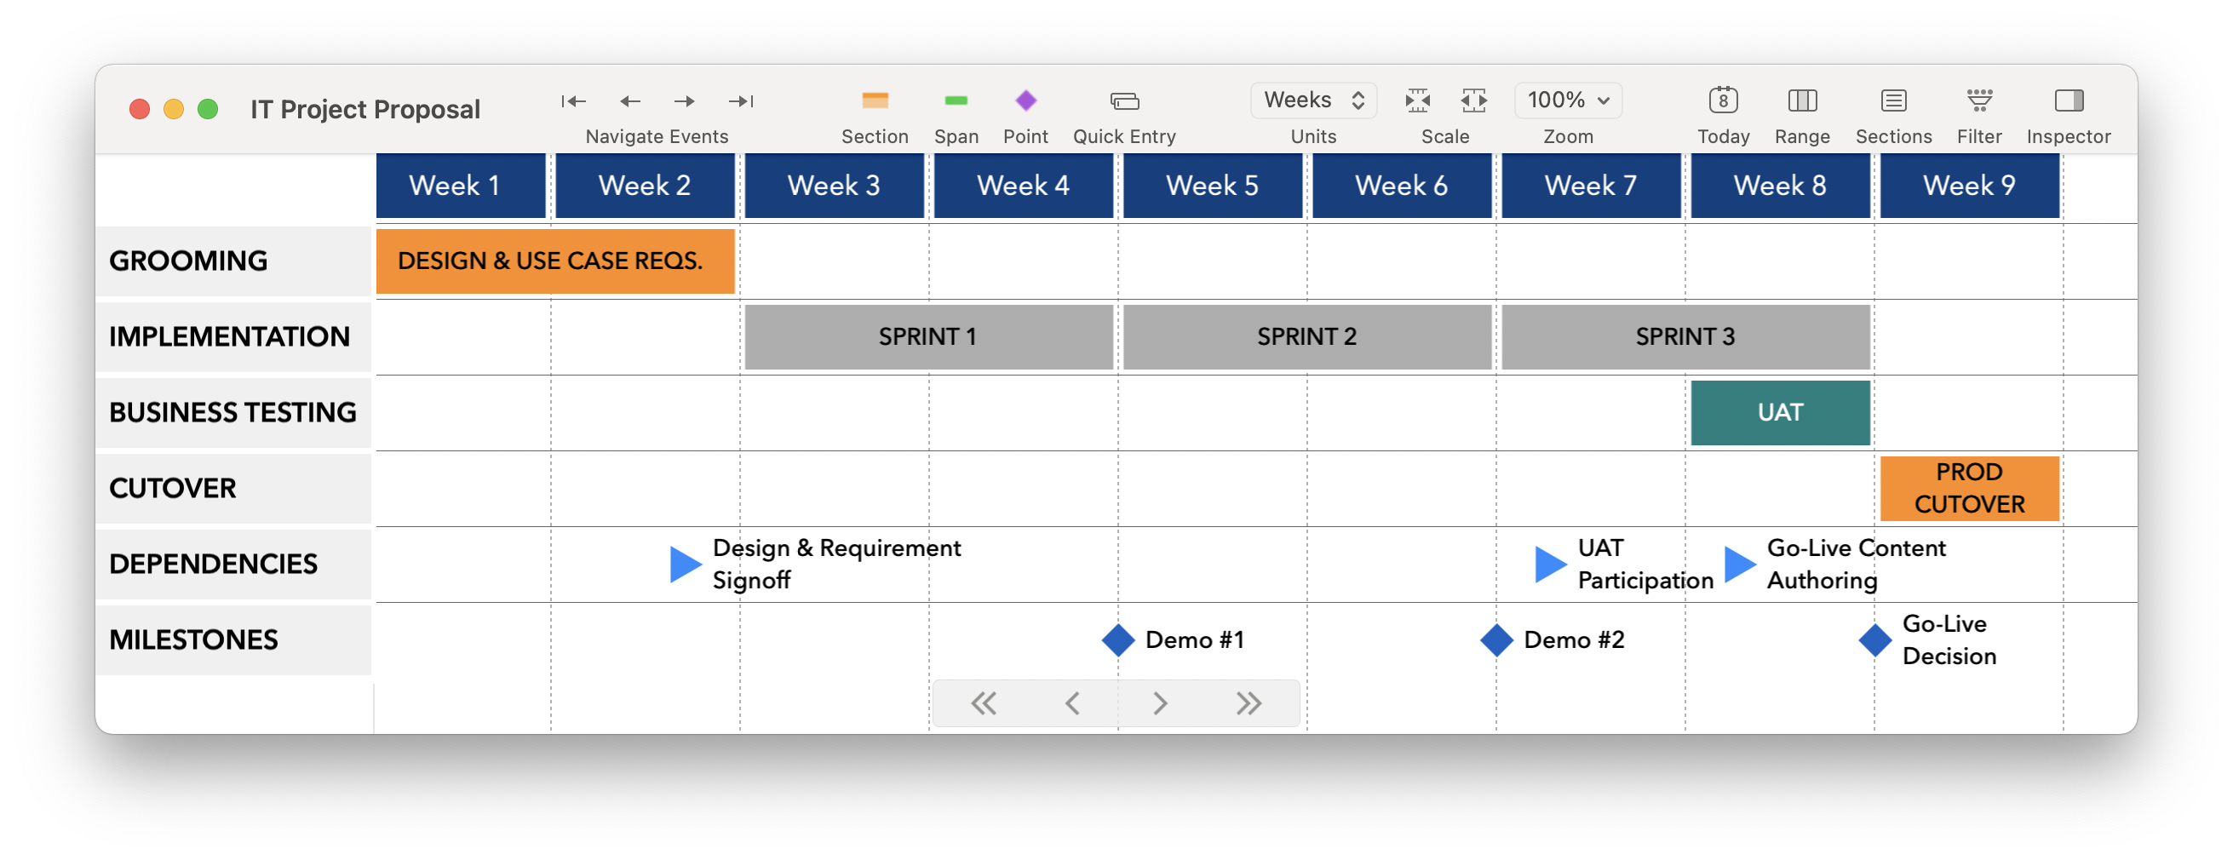Go to the previous event

click(x=629, y=100)
